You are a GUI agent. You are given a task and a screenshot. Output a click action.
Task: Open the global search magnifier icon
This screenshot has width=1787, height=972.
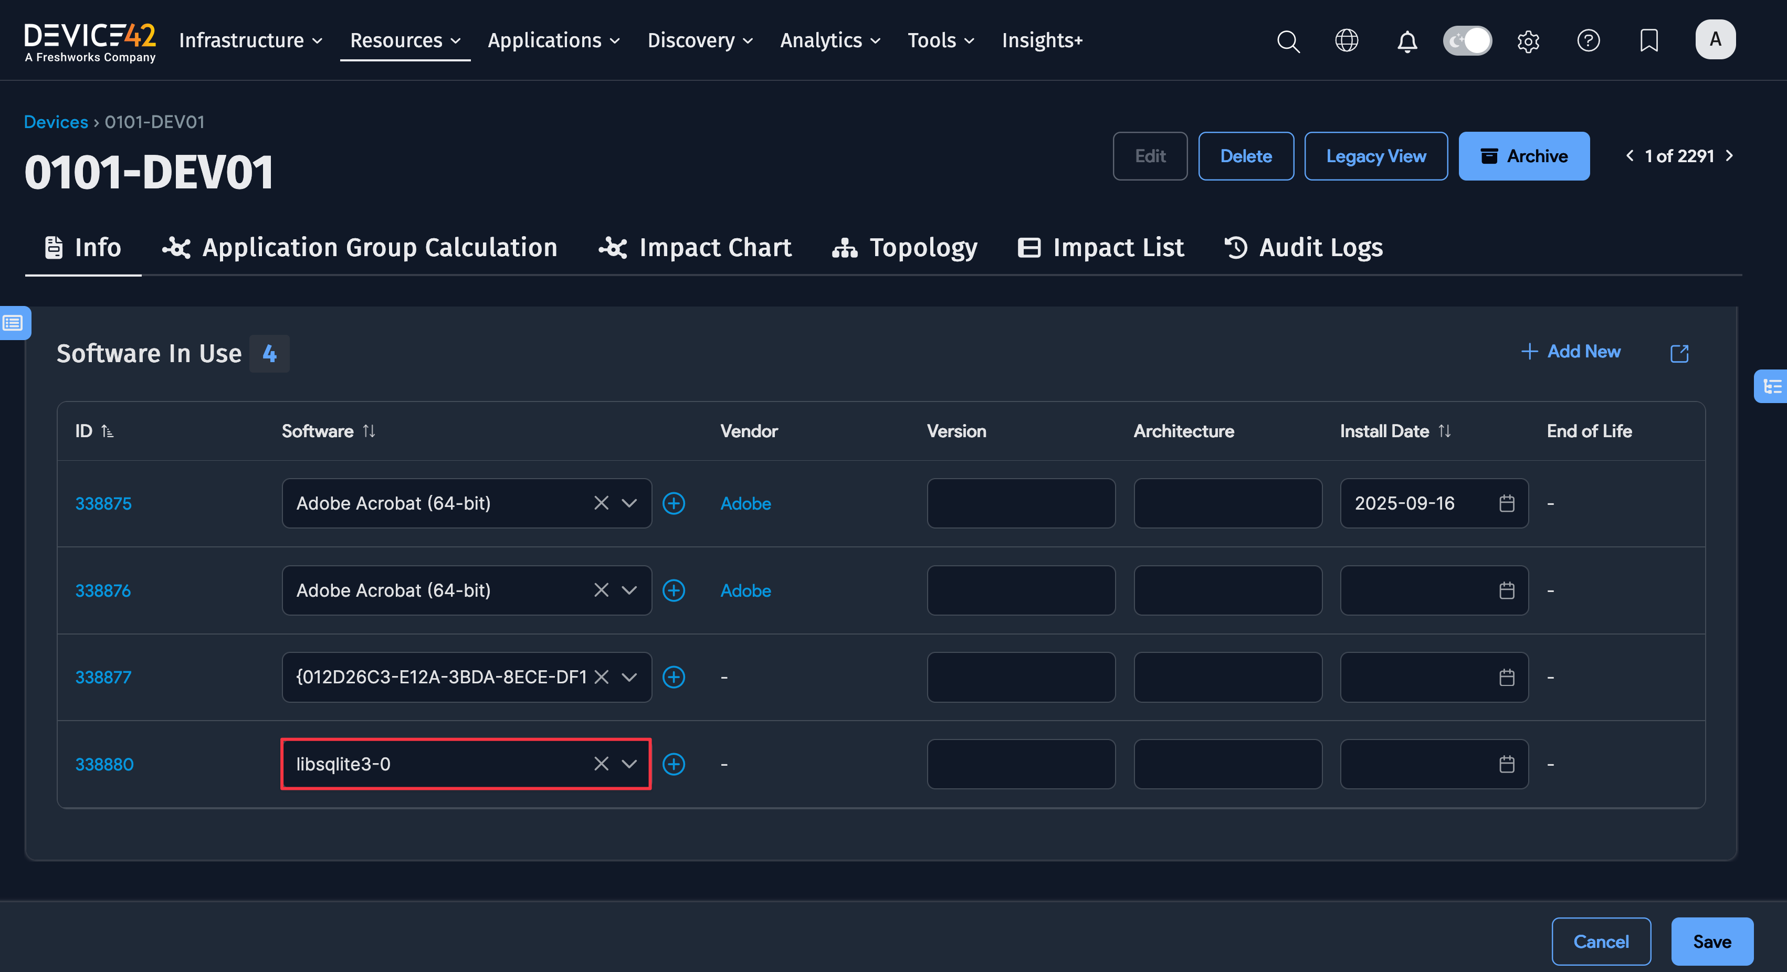point(1288,41)
